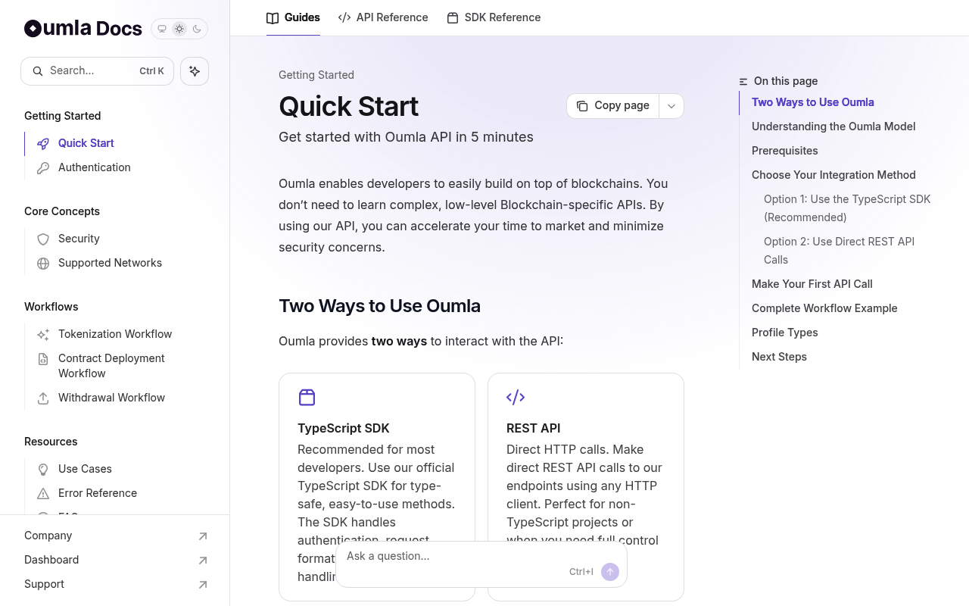Open the Guides tab

(293, 17)
